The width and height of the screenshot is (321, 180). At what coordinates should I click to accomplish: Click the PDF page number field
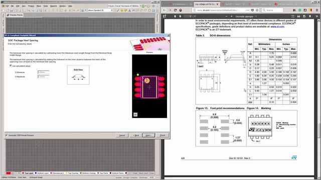tap(187, 16)
